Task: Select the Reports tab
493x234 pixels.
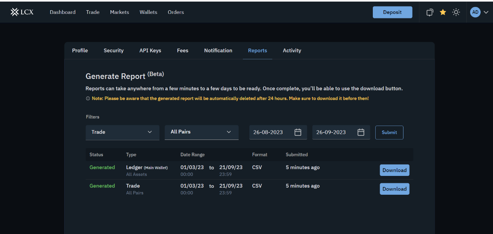Action: point(258,51)
